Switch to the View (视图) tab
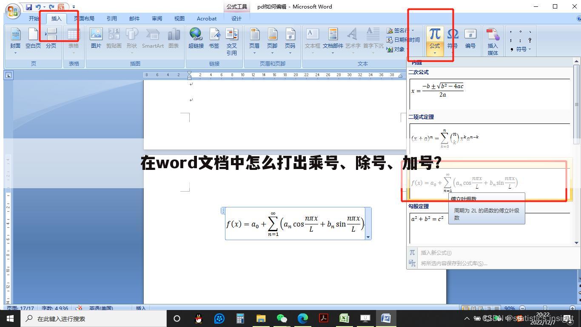Viewport: 581px width, 327px height. coord(179,18)
